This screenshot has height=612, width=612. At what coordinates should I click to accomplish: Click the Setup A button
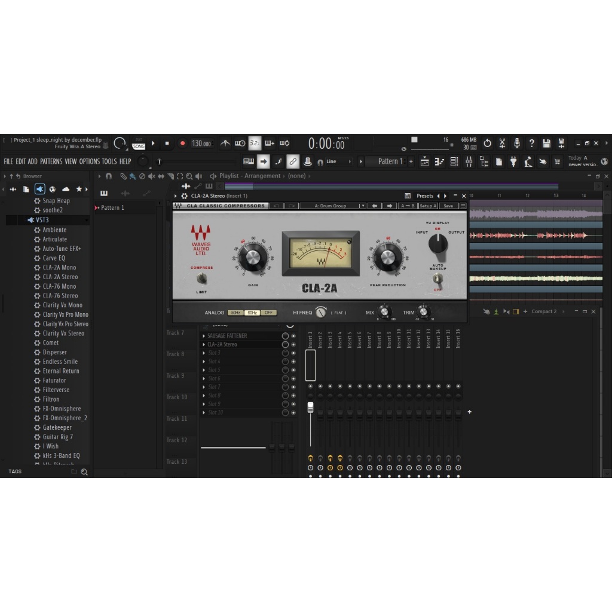[x=428, y=206]
